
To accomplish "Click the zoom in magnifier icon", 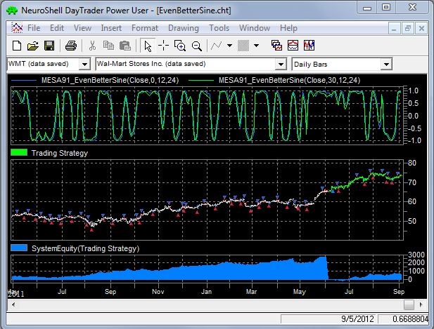I will 180,46.
